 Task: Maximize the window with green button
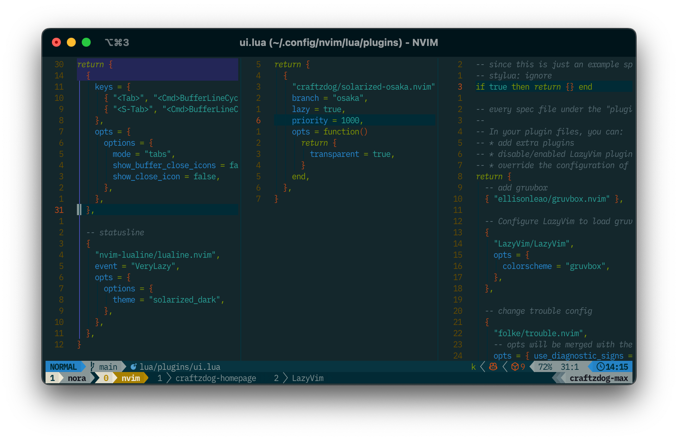86,42
